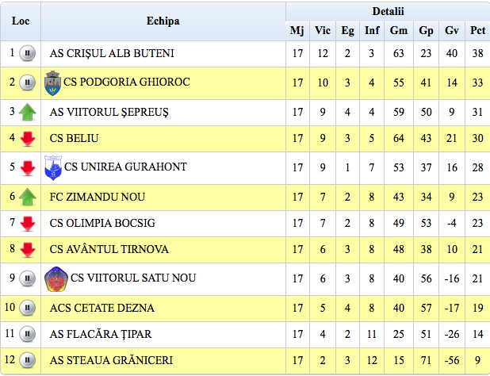
Task: Click the pause status icon for AS Steaua Grăniceri
Action: pyautogui.click(x=28, y=361)
